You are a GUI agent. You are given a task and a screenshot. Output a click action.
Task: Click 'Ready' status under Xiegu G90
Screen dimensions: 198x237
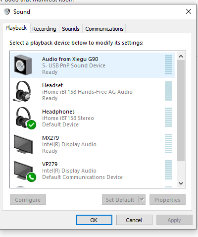click(x=50, y=72)
